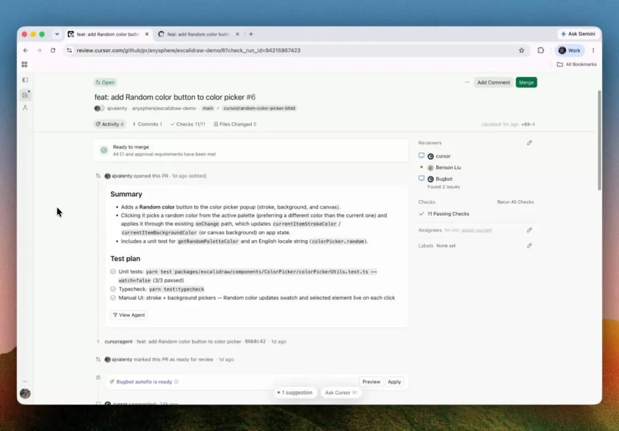Switch to the Activity tab

[x=109, y=124]
